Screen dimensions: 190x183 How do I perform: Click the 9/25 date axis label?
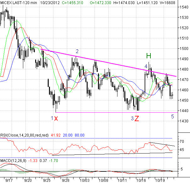click(47, 180)
